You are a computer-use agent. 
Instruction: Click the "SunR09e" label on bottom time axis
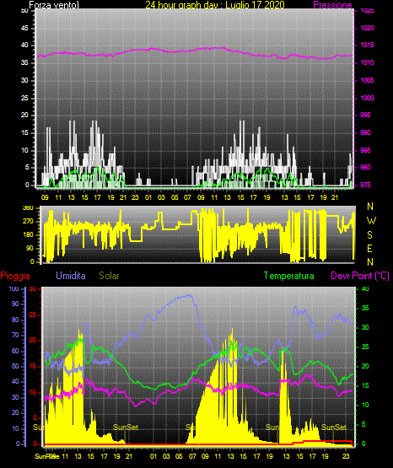point(47,456)
